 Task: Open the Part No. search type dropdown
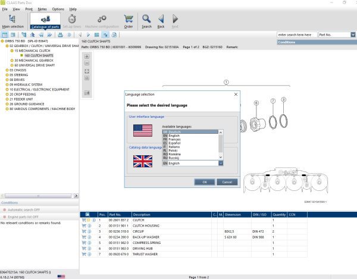click(x=352, y=35)
